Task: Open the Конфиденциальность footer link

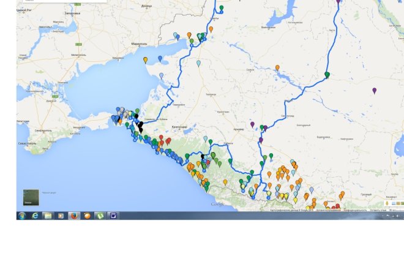Action: pos(355,210)
